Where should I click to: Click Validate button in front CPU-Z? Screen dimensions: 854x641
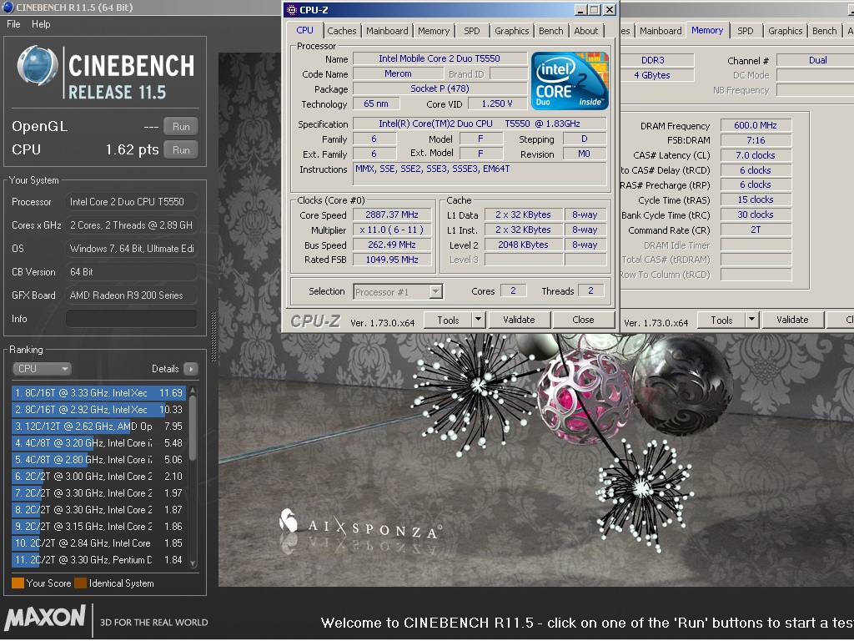tap(519, 320)
